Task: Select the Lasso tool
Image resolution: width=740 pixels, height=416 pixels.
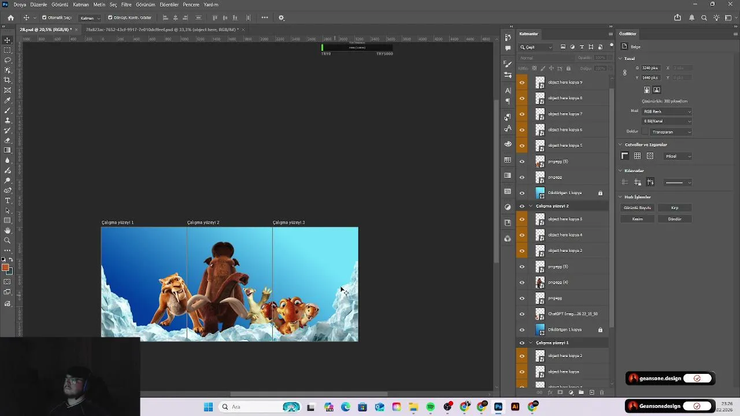Action: point(8,60)
